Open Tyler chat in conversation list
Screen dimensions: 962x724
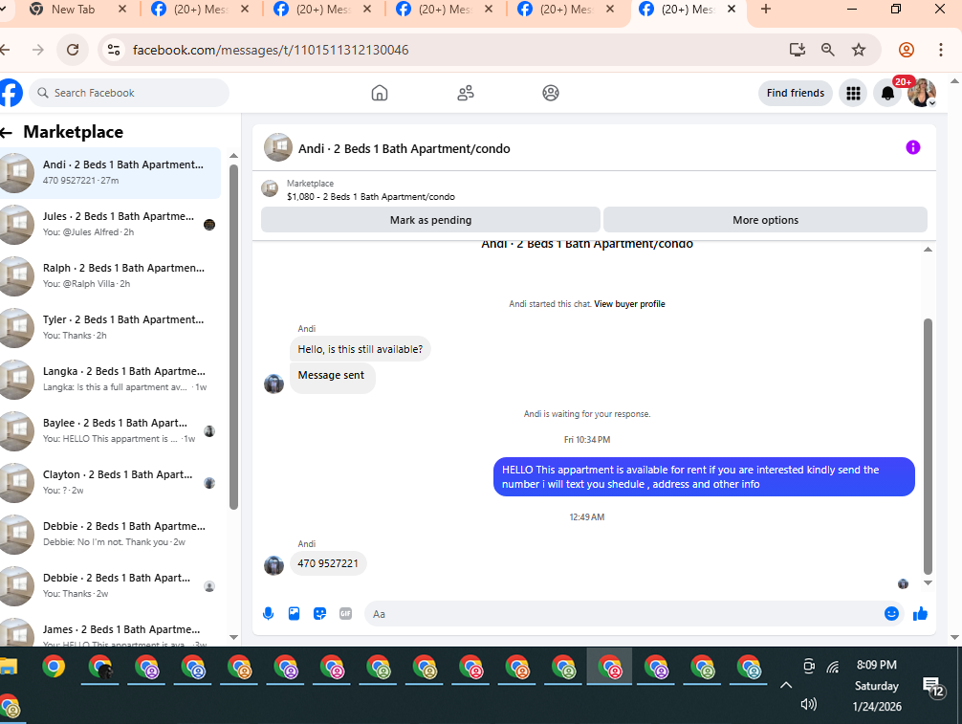tap(110, 327)
